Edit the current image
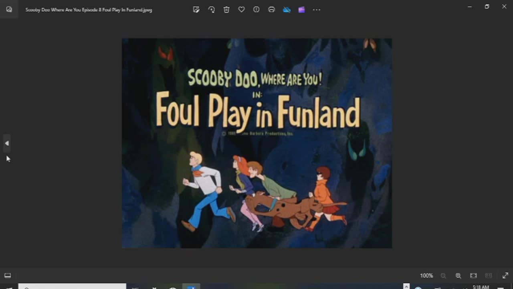This screenshot has width=513, height=289. [x=196, y=9]
